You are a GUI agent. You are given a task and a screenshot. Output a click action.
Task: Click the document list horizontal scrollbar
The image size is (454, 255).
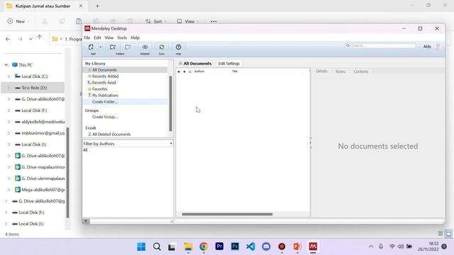pos(227,214)
